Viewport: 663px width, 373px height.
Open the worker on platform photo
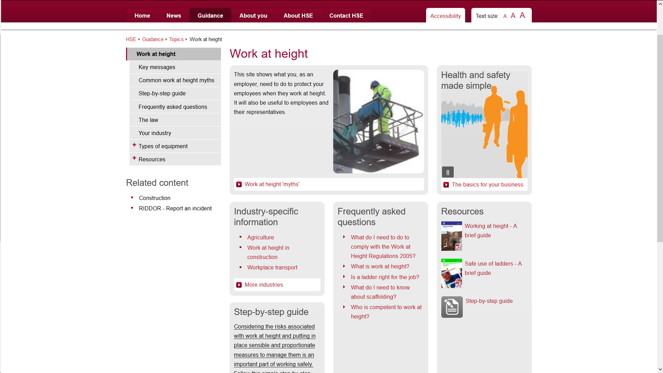(x=378, y=121)
